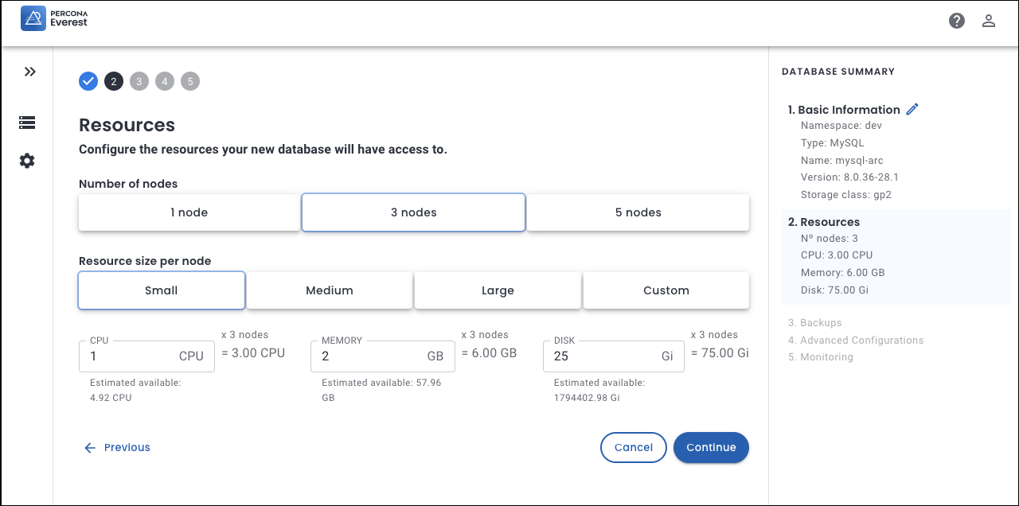Click the Cancel button
Image resolution: width=1019 pixels, height=506 pixels.
(633, 447)
